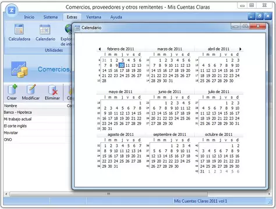
Task: Open the Ayuda menu tab
Action: (x=116, y=17)
